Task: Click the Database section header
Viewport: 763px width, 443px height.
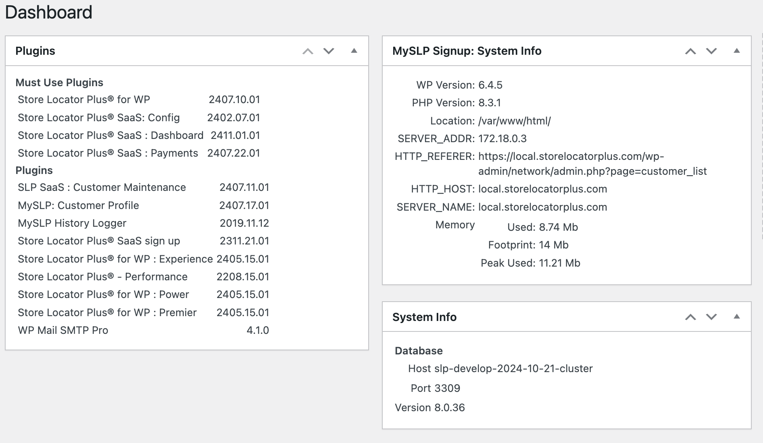Action: click(x=418, y=350)
